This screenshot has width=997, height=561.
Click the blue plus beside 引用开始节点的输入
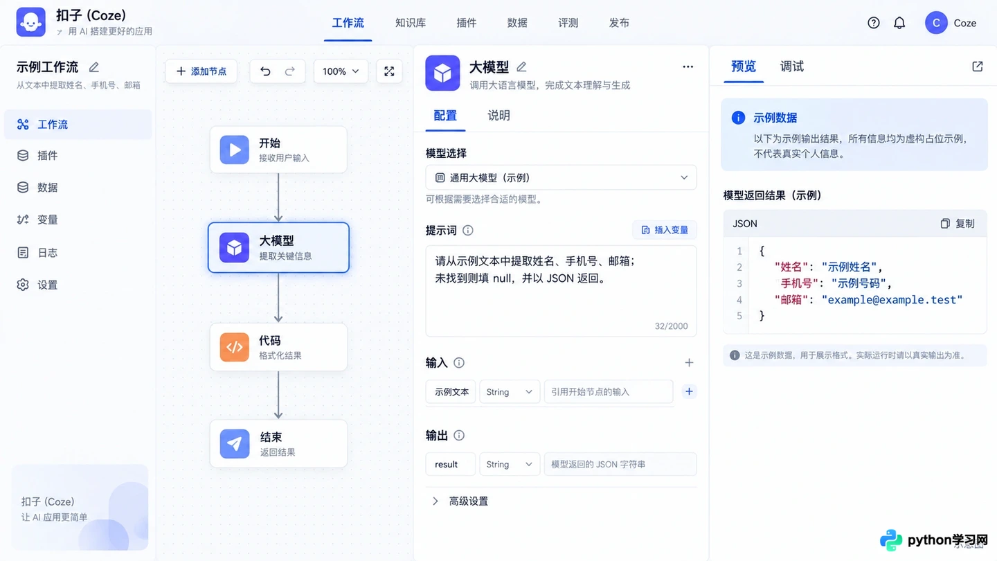(x=689, y=391)
